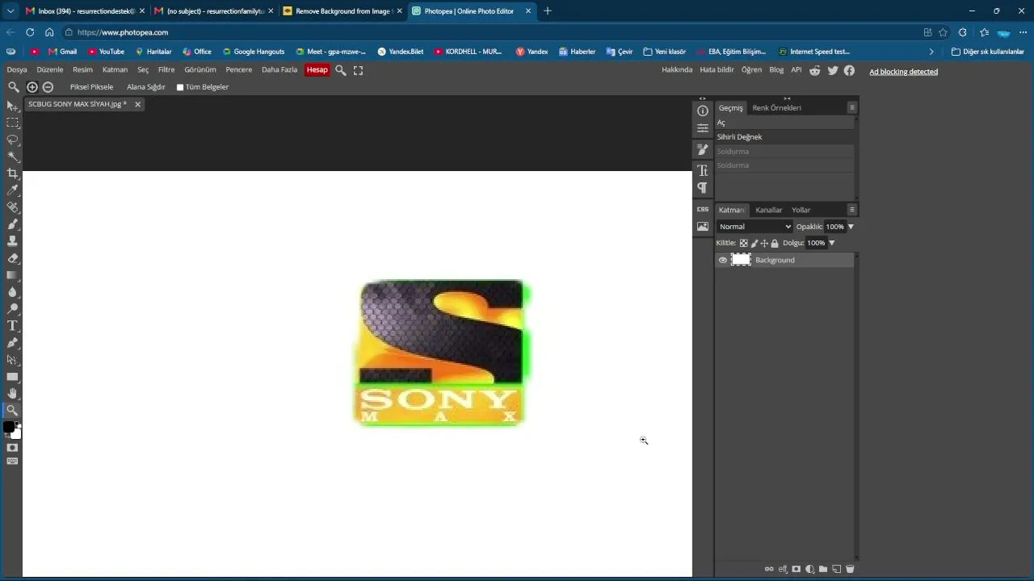Viewport: 1034px width, 581px height.
Task: Click the Piksel Piksele button
Action: coord(91,87)
